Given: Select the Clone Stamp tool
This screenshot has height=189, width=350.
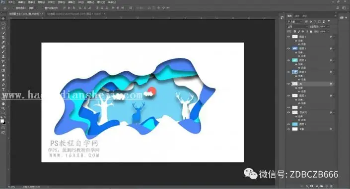Looking at the screenshot, I should point(3,56).
